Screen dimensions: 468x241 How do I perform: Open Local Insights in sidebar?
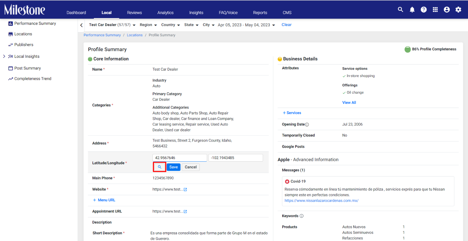27,57
